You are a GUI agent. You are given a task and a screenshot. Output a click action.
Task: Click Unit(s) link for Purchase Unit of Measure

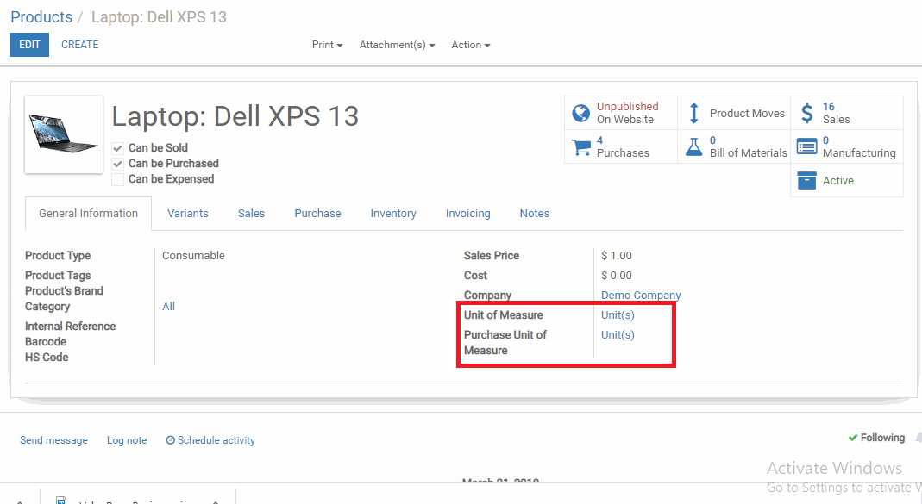click(618, 335)
